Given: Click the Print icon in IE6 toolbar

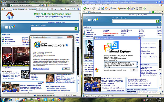Looking at the screenshot, I should pyautogui.click(x=137, y=8).
